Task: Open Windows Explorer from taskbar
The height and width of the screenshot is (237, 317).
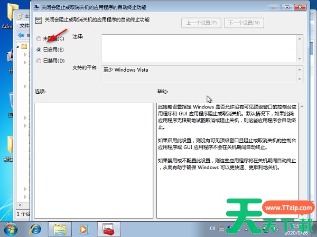Action: 60,230
